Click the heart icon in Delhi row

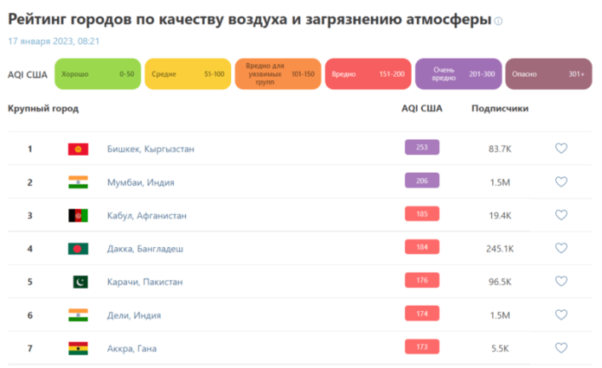click(x=560, y=315)
